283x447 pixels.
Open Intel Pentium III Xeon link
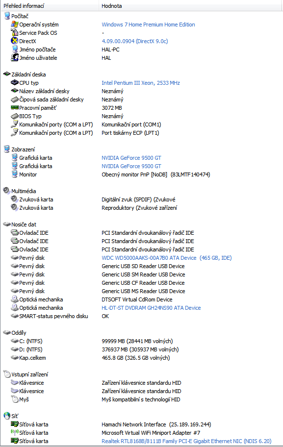[x=141, y=83]
